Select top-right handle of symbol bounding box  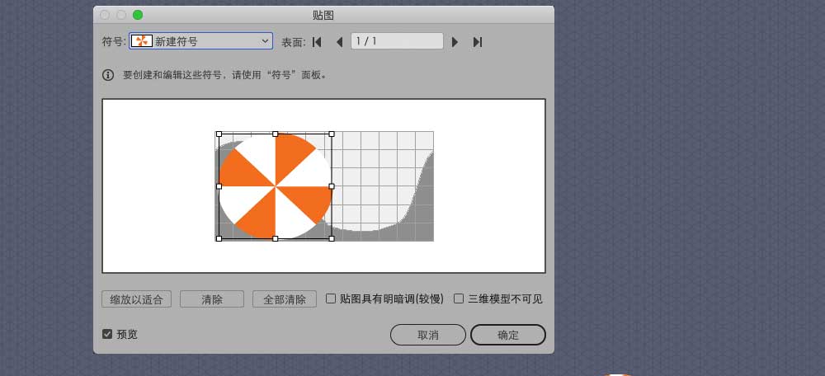(x=332, y=134)
